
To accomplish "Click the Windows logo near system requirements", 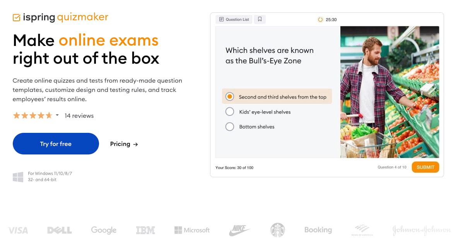I will 17,176.
